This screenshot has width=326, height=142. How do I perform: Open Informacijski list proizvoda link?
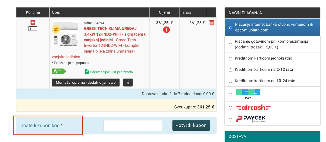111,72
